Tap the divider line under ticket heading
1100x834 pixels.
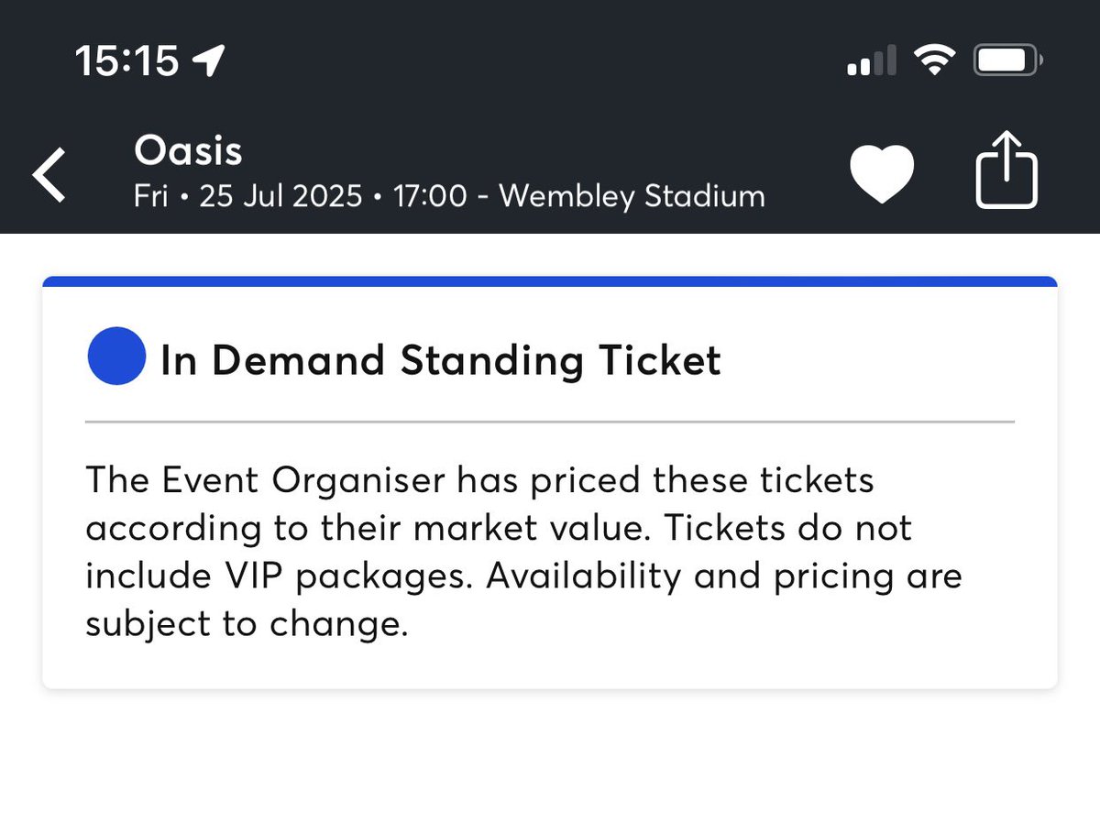coord(550,422)
